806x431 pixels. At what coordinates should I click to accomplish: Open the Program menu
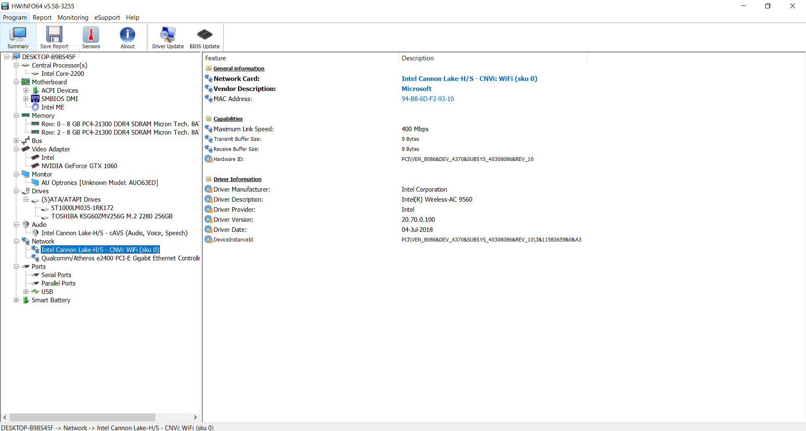point(15,18)
